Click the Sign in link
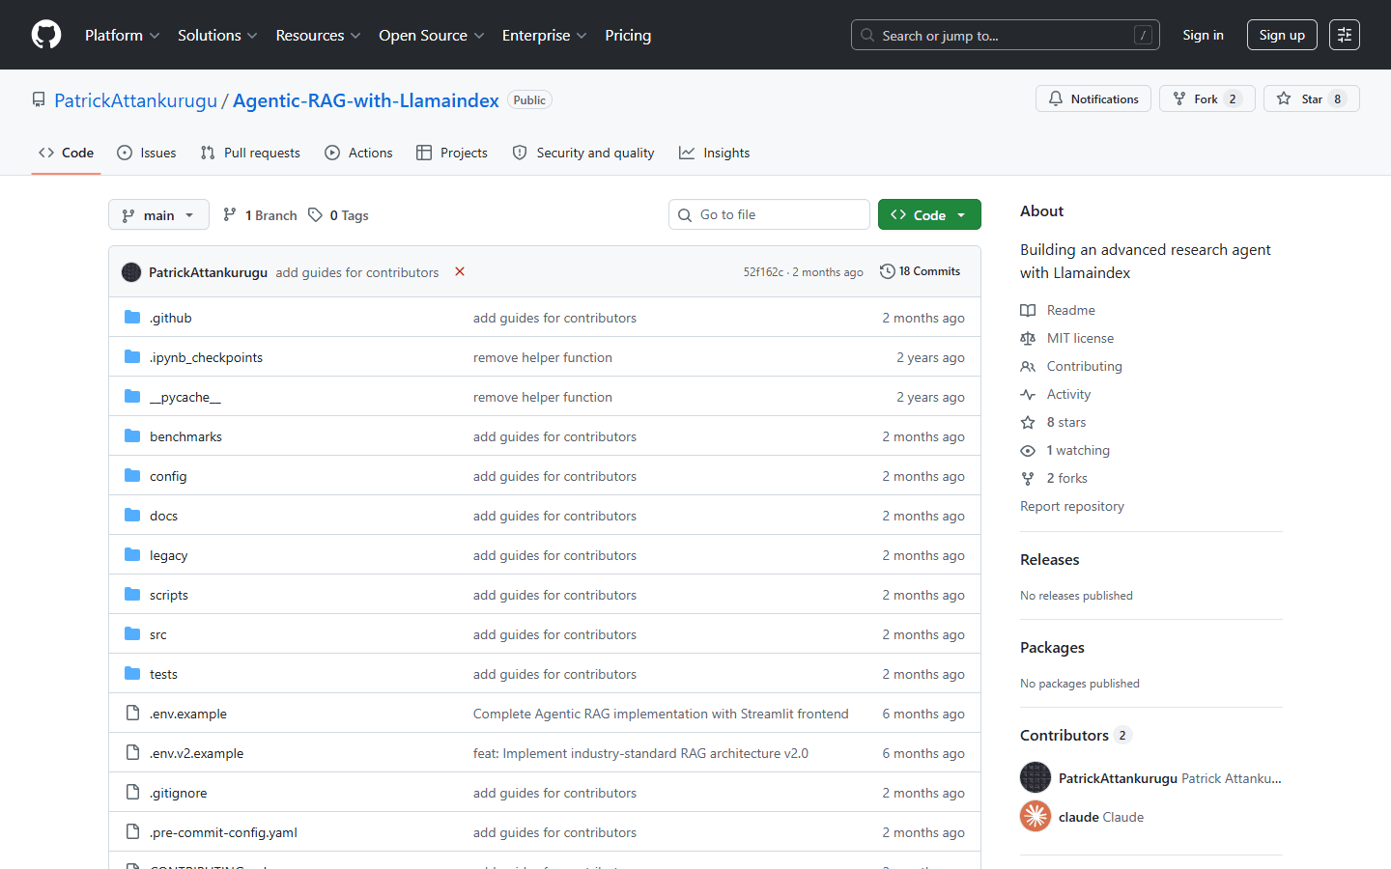 [1203, 35]
